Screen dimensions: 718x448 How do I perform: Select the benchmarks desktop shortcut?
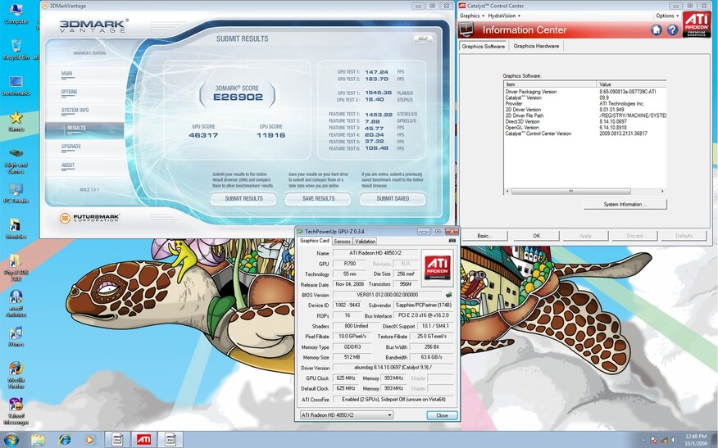(x=16, y=85)
